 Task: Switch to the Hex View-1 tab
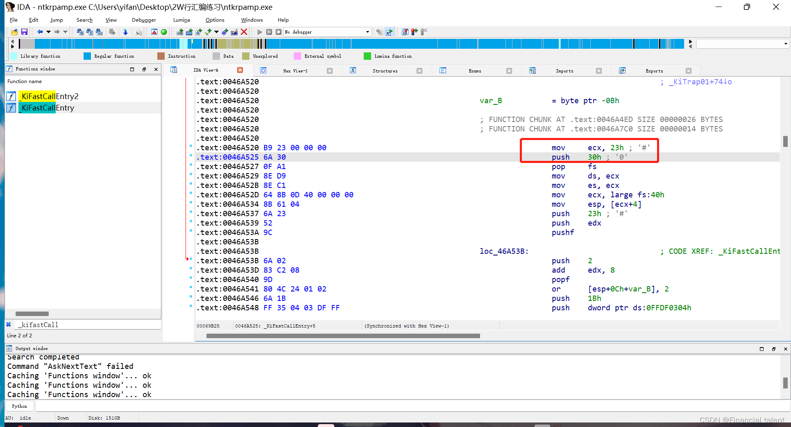point(295,71)
